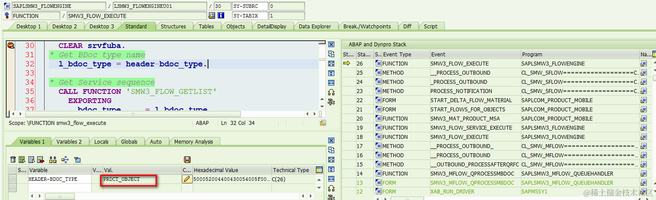Switch to Globals tab
This screenshot has height=200, width=656.
click(129, 141)
